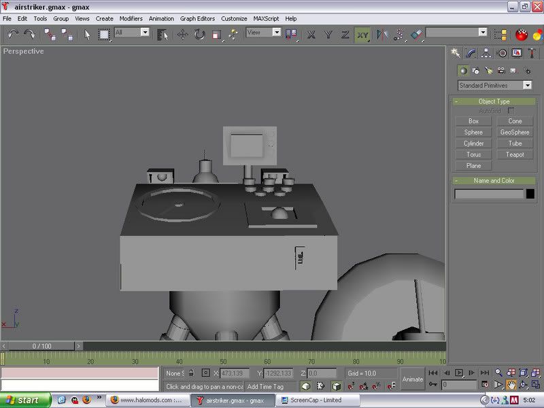The height and width of the screenshot is (408, 544).
Task: Open the Motion panel wheel icon
Action: 502,53
